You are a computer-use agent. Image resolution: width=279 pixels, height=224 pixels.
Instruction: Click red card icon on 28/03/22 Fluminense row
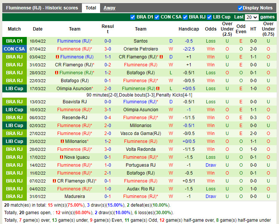point(57,73)
